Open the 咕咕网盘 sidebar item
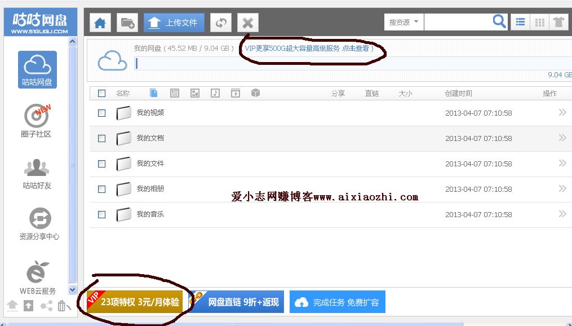 coord(37,69)
